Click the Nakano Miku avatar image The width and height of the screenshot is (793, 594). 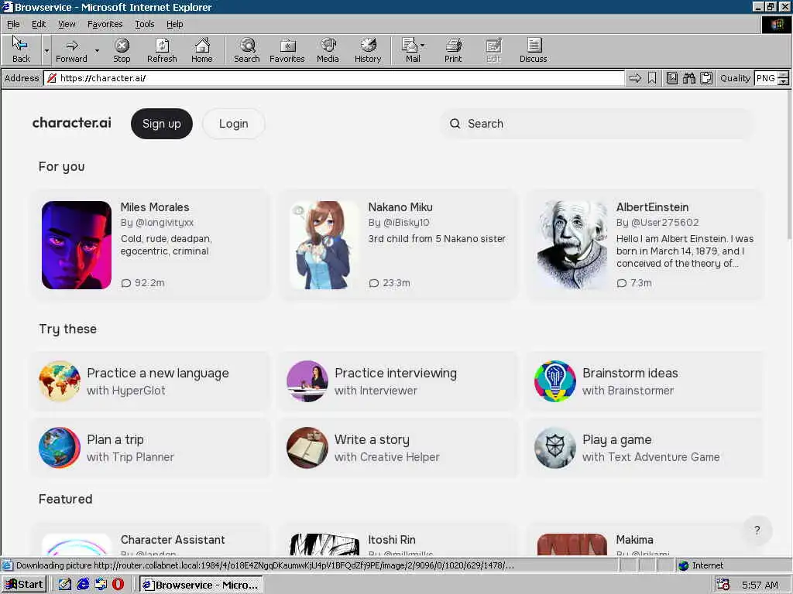(x=324, y=245)
